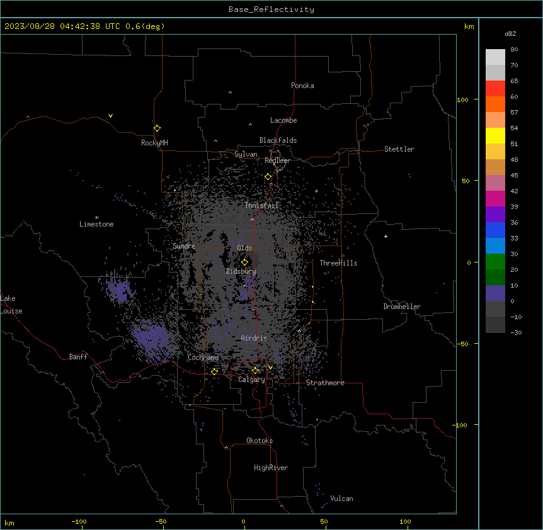
Task: Pick the yellow diamond marker below Cochrane
Action: (x=214, y=371)
